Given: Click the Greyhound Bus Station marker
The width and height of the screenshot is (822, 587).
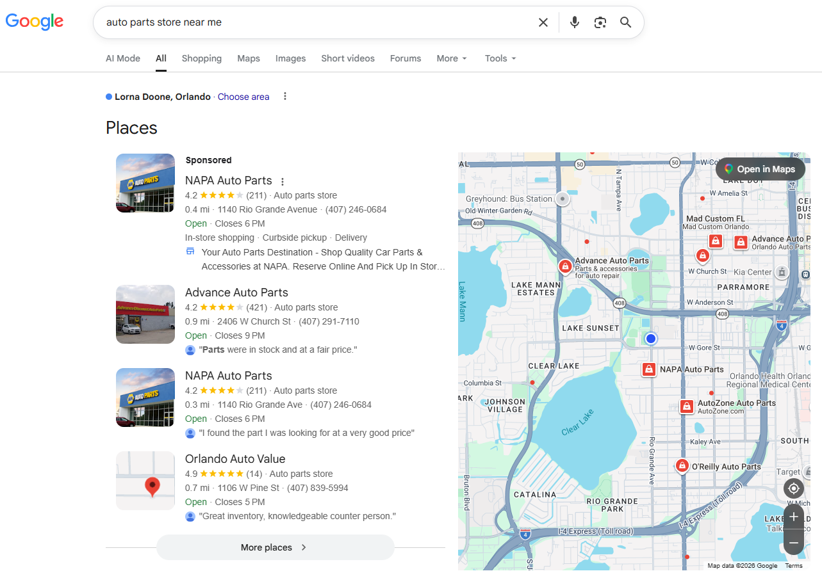Looking at the screenshot, I should 563,199.
